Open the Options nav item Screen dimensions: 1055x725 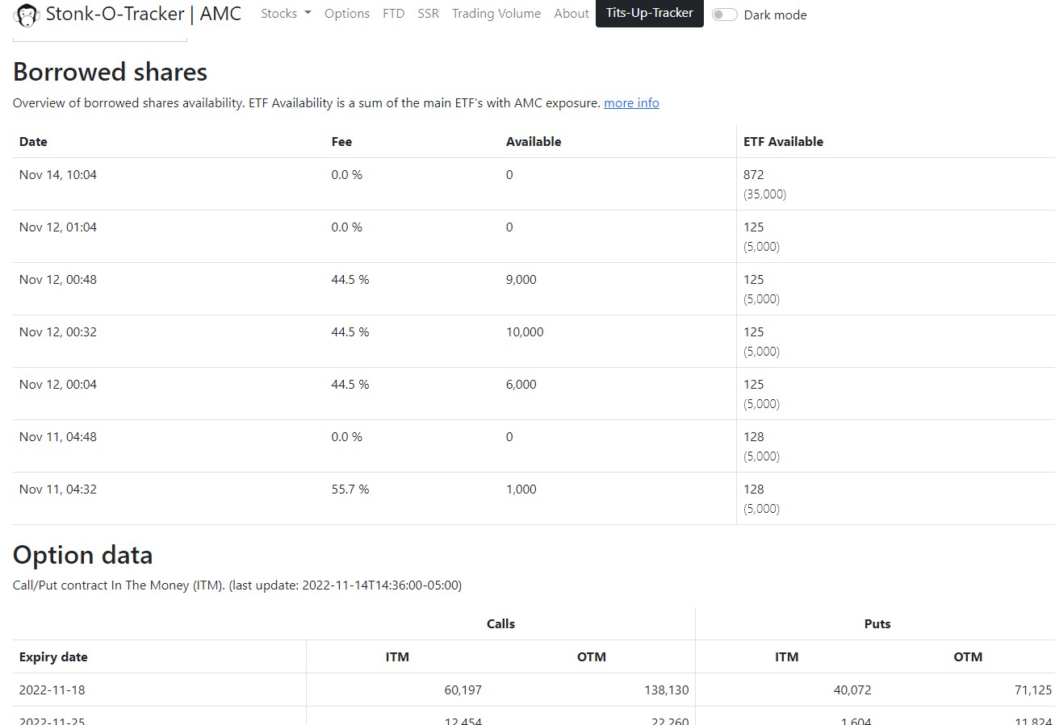pyautogui.click(x=347, y=14)
